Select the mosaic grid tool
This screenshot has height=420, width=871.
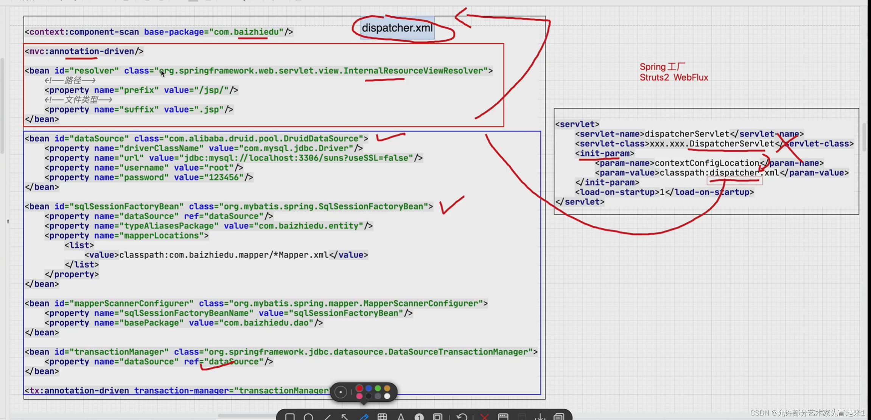[x=382, y=417]
